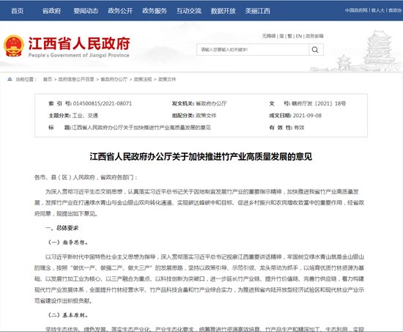Viewport: 403px width, 332px height.
Task: Click 组配分类 value 政策文件
Action: 206,116
